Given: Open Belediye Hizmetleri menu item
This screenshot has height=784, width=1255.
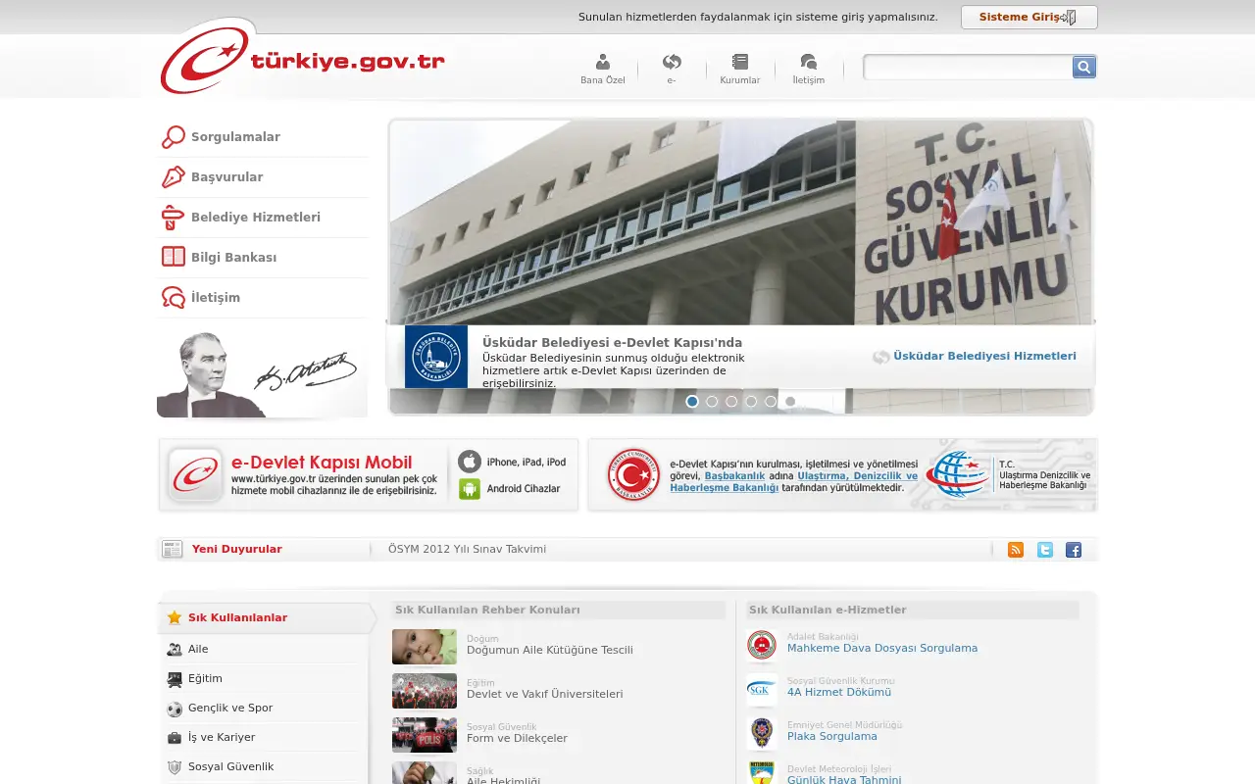Looking at the screenshot, I should tap(263, 218).
